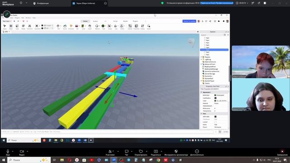Viewport: 290px width, 163px height.
Task: Collapse the Data section
Action: pos(201,114)
